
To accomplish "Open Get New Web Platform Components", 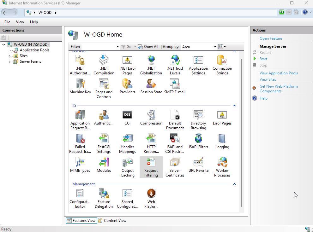I will [279, 88].
